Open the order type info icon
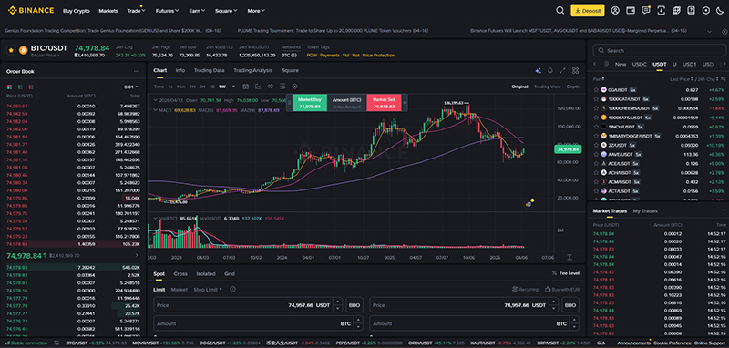 [x=232, y=289]
